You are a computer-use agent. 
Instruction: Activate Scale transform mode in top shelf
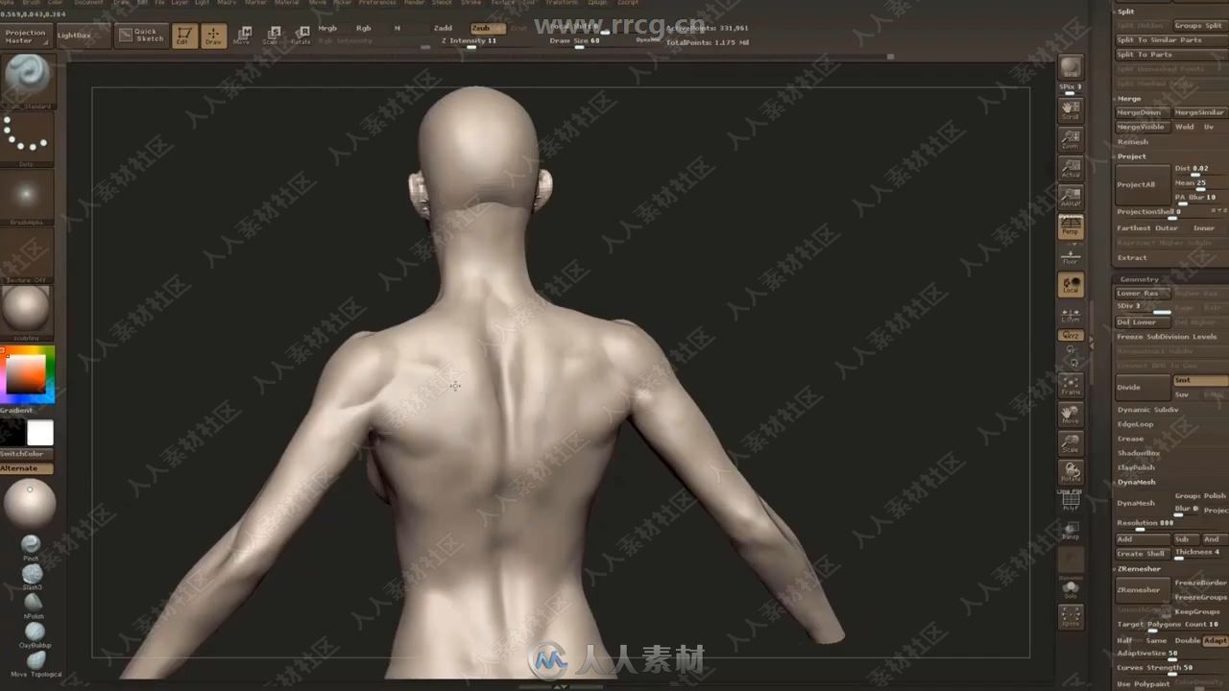pos(271,36)
